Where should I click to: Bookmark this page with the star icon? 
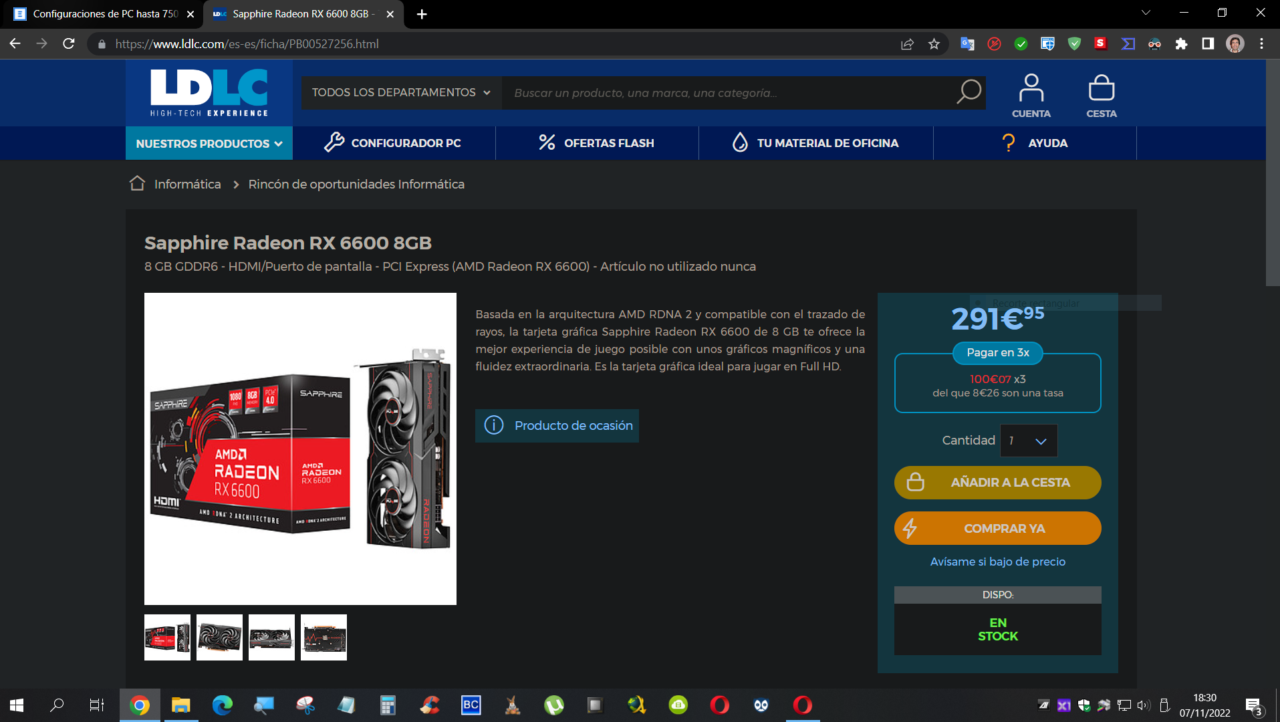click(934, 44)
